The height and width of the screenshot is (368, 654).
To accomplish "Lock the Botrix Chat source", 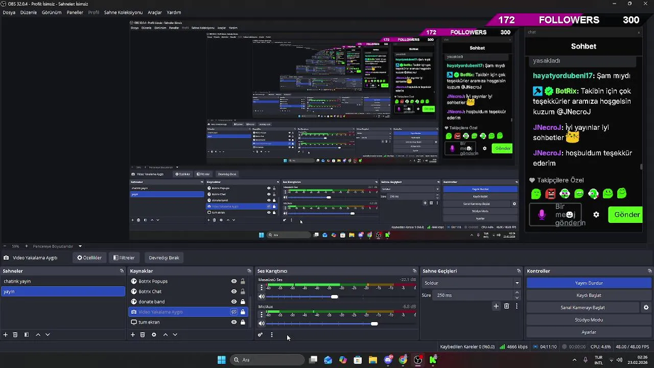I will click(x=243, y=291).
